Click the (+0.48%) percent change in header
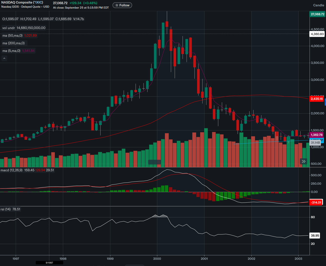This screenshot has width=326, height=266. [90, 3]
